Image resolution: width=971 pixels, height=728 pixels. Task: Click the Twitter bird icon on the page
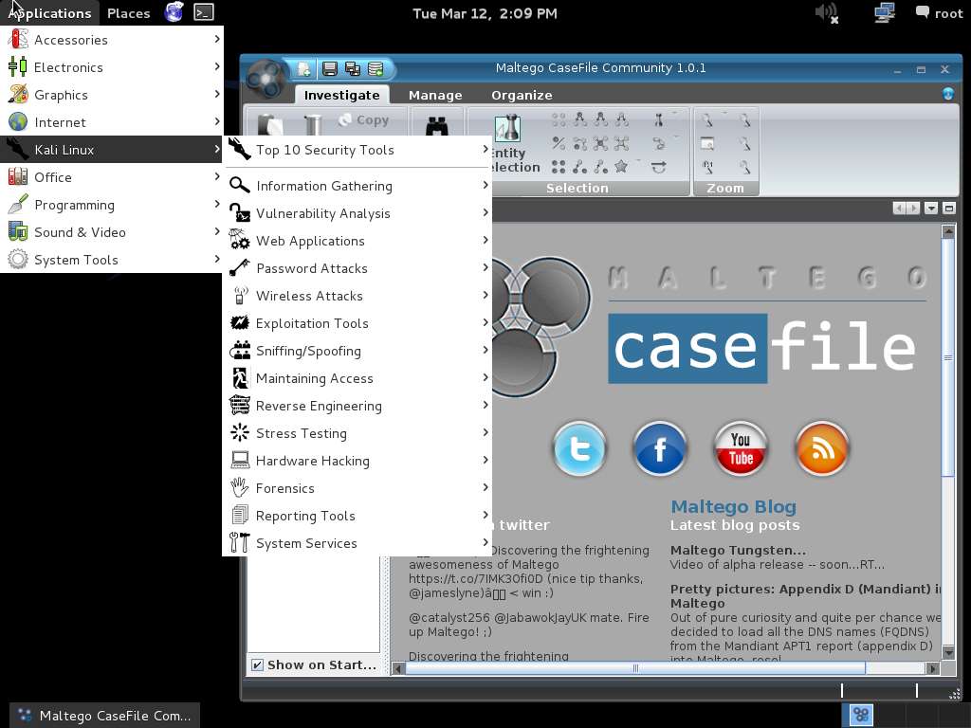(578, 449)
